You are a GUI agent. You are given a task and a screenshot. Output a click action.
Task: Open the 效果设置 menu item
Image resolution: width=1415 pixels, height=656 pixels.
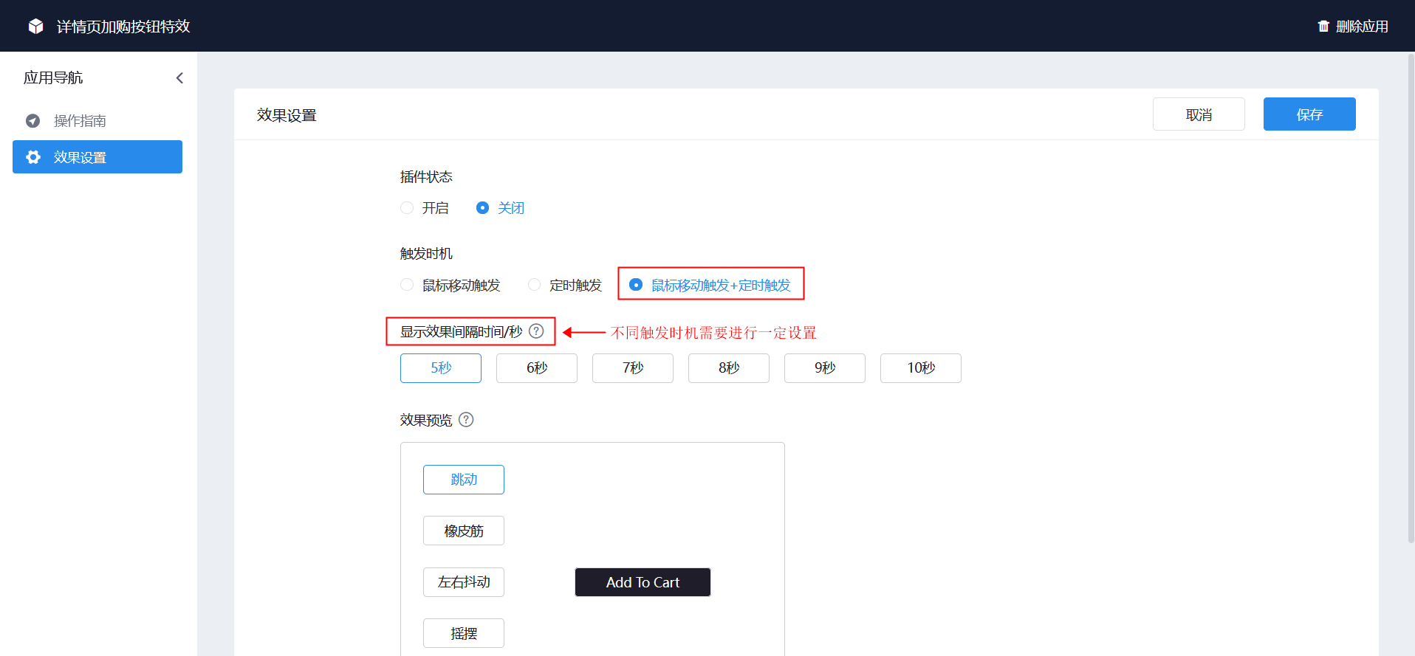click(97, 157)
